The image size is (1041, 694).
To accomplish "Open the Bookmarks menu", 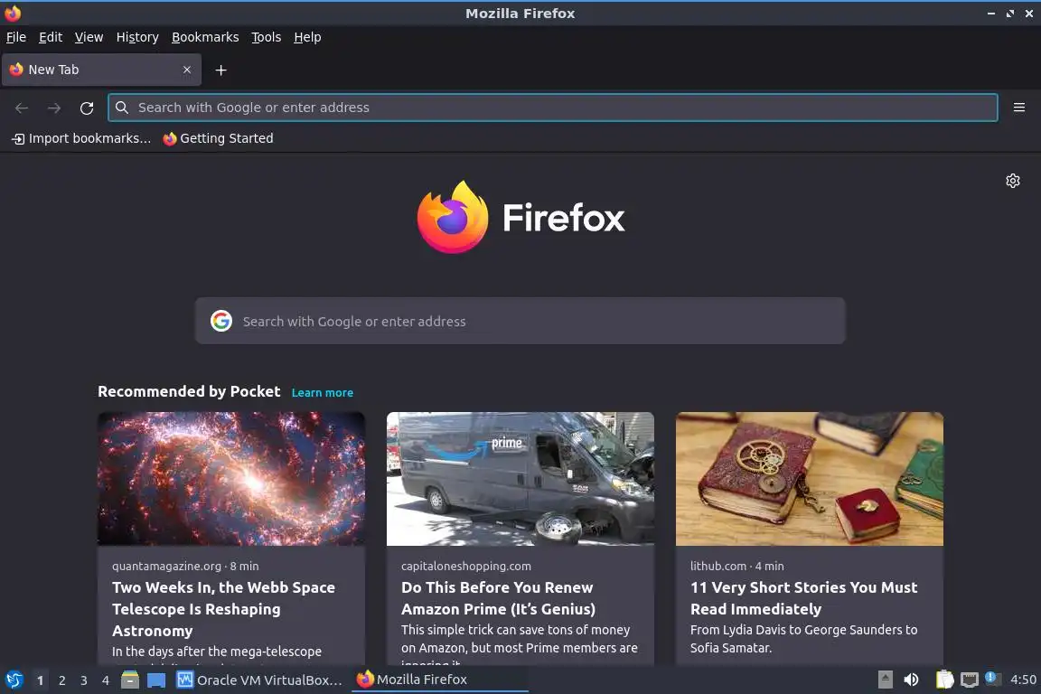I will tap(205, 37).
